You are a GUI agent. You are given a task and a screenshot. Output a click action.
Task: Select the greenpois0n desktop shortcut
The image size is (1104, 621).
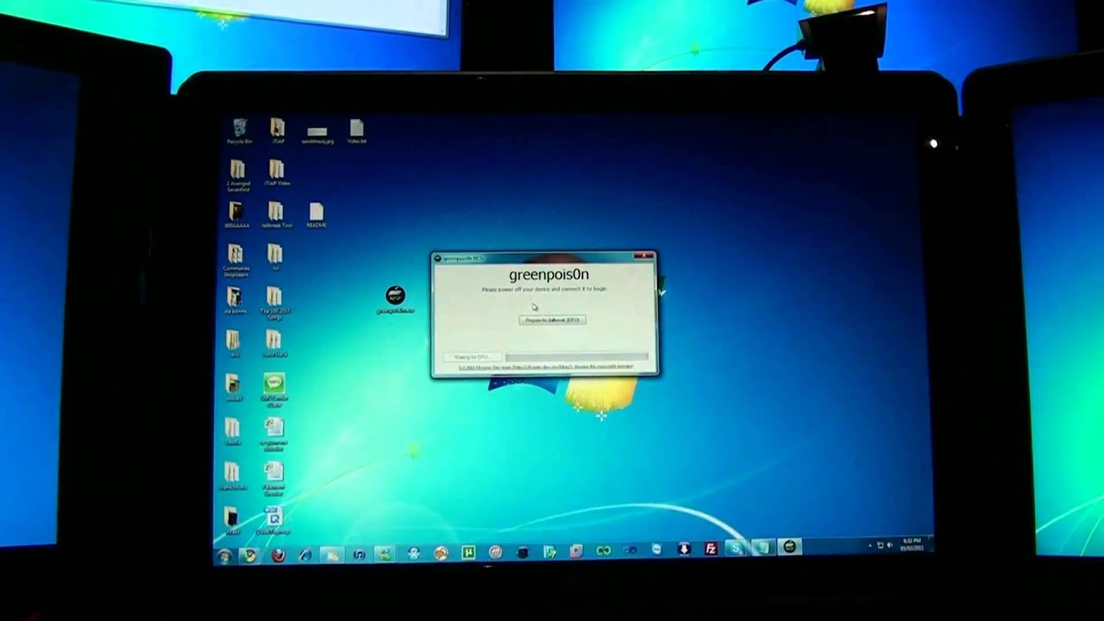395,300
